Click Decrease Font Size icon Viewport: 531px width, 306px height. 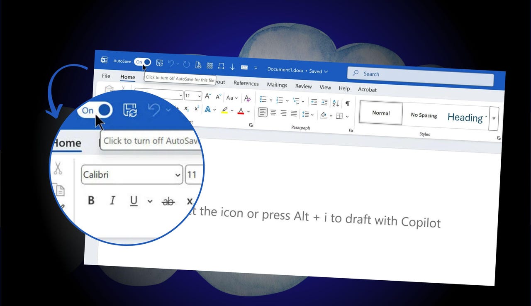click(219, 97)
